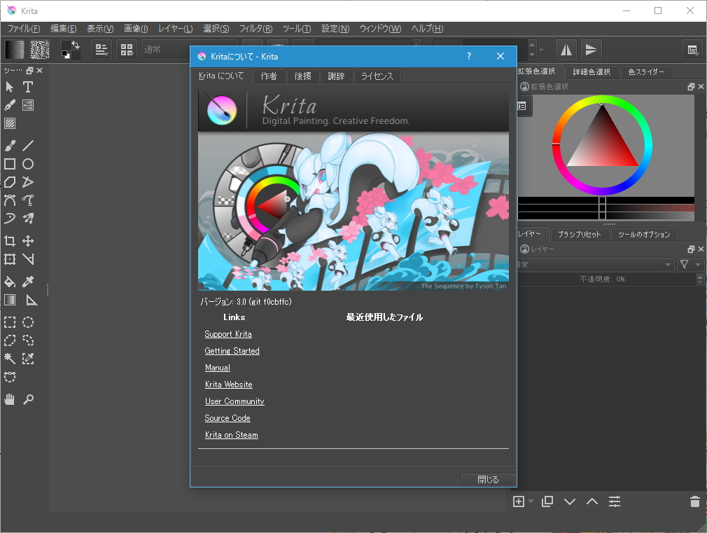
Task: Switch to the ブラシプリセット tab
Action: tap(580, 234)
